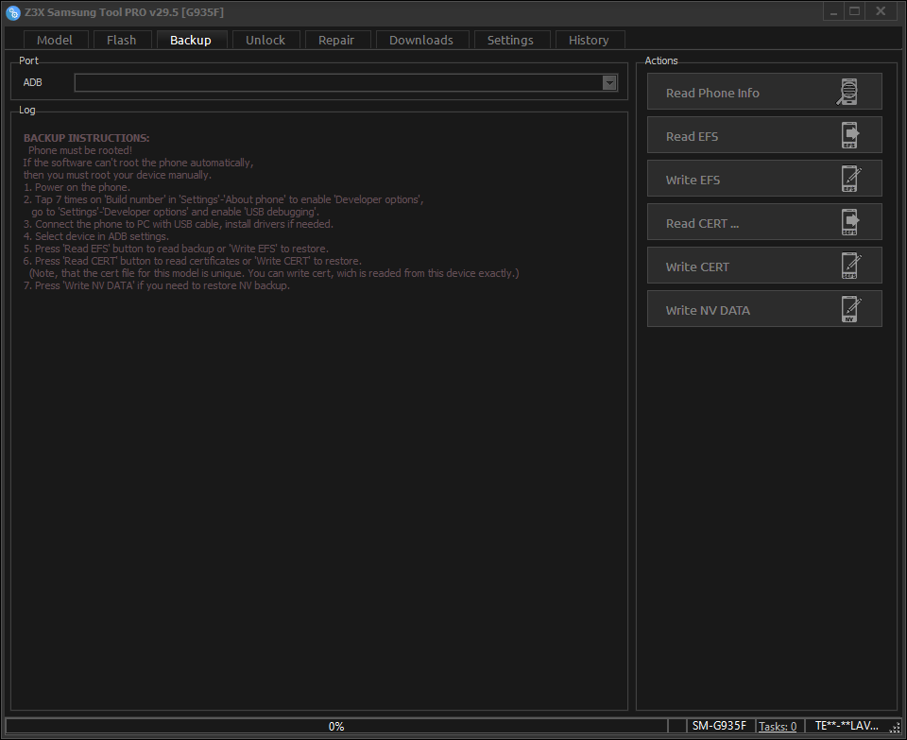Viewport: 907px width, 740px height.
Task: Click the Read Phone Info button label
Action: pos(712,94)
